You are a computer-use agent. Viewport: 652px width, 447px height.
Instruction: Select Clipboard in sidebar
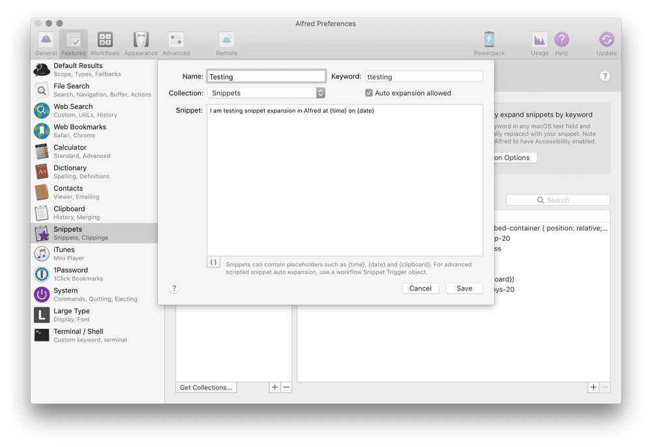click(x=95, y=212)
